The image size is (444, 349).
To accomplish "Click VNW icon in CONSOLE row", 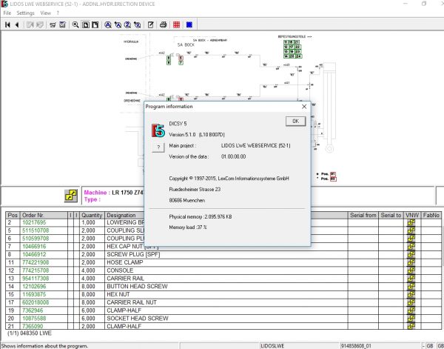I will point(411,270).
